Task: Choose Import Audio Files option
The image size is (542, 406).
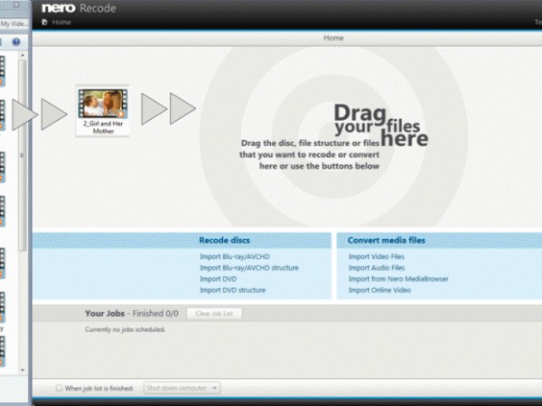Action: pos(377,268)
